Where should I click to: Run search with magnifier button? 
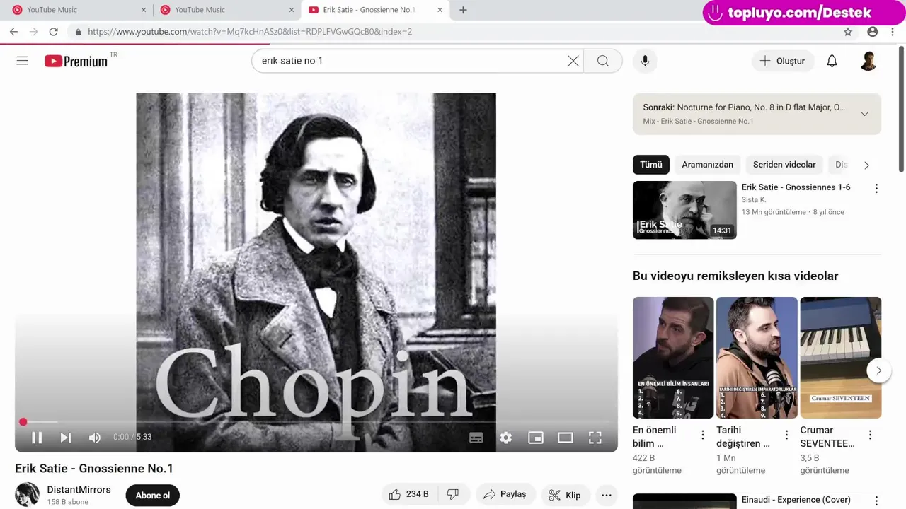[x=603, y=61]
